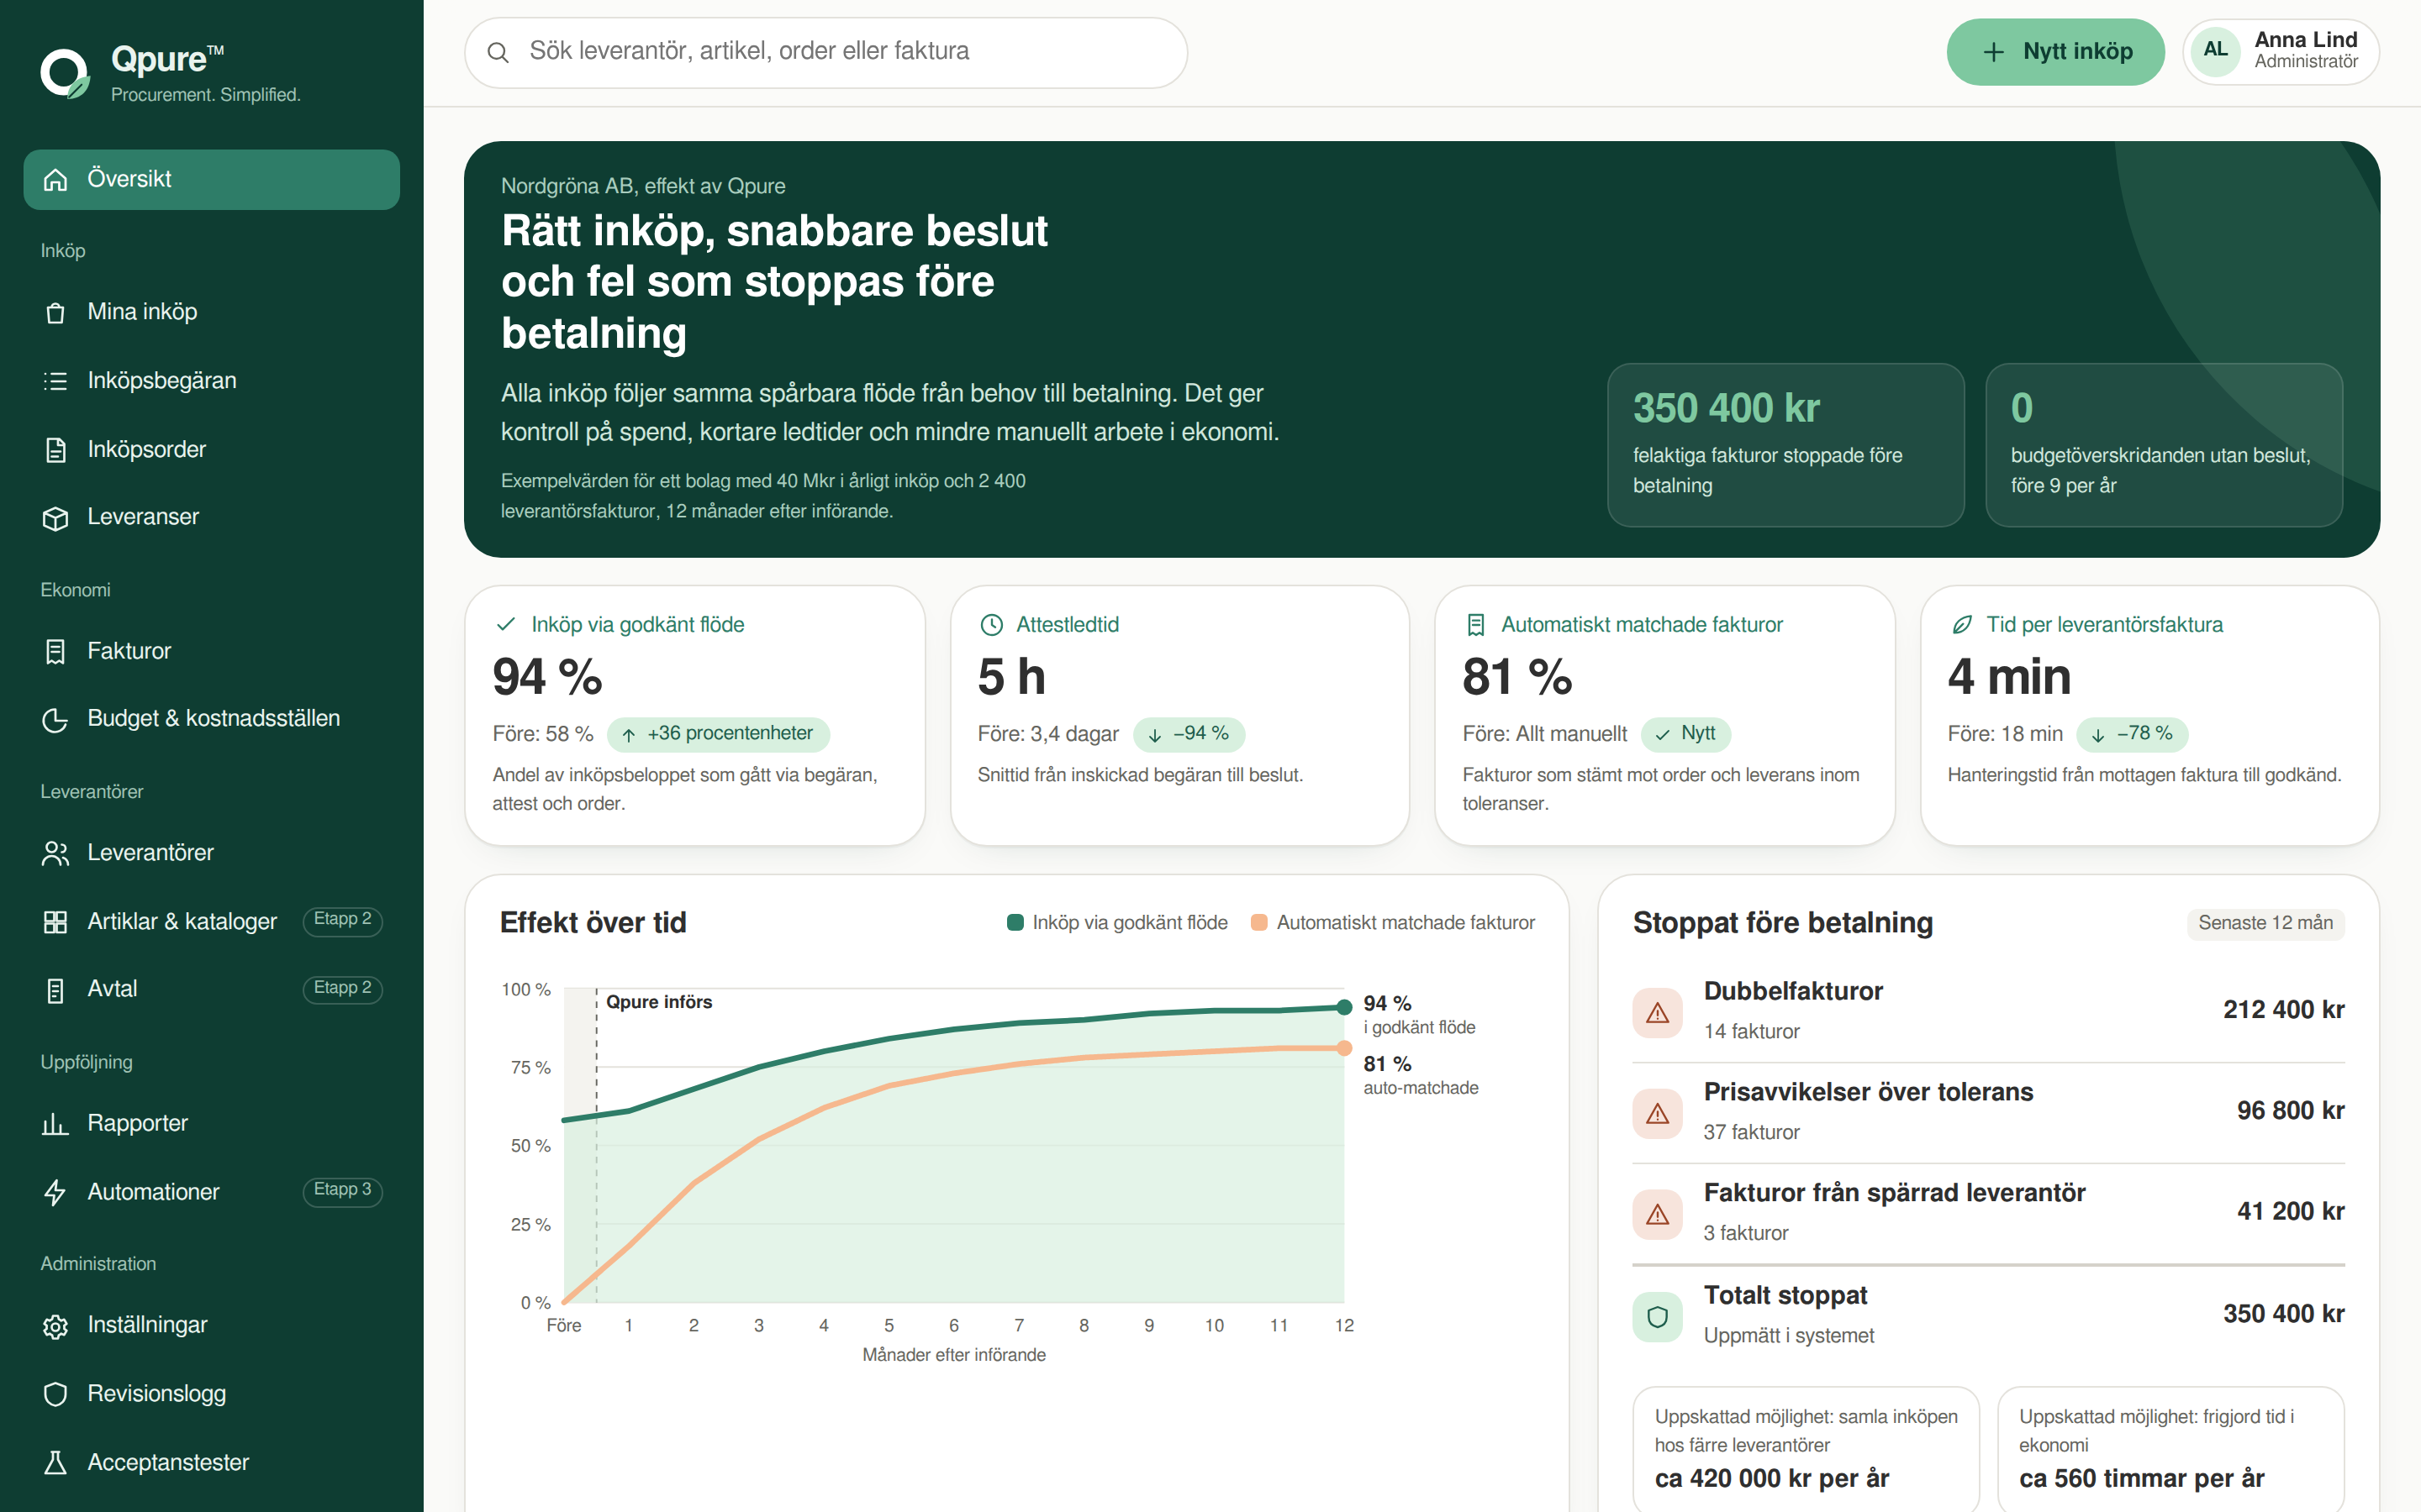Click the Senaste 12 mån period badge

2265,923
